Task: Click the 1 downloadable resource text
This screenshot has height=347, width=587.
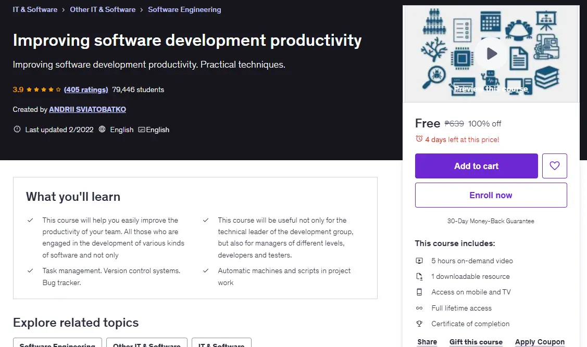Action: pos(470,276)
